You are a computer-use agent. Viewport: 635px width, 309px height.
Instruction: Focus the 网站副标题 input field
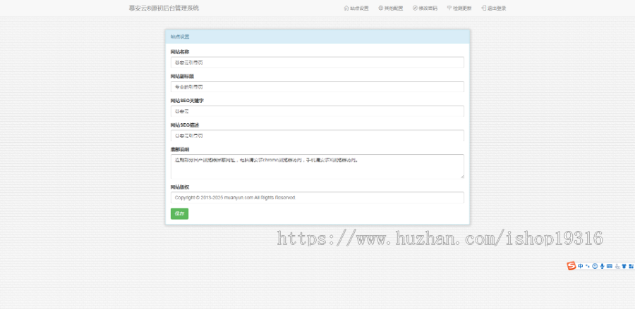317,87
